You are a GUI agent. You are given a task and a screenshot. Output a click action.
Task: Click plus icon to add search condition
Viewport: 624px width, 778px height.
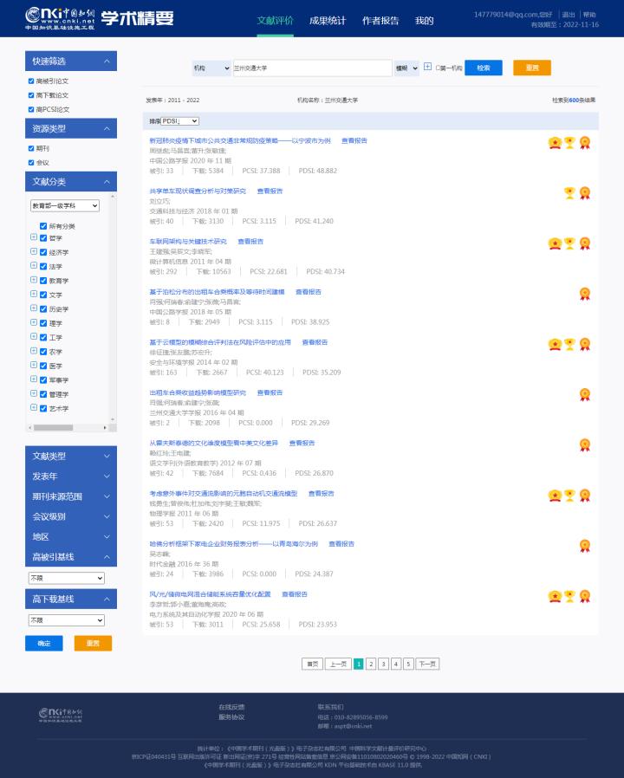click(x=427, y=67)
